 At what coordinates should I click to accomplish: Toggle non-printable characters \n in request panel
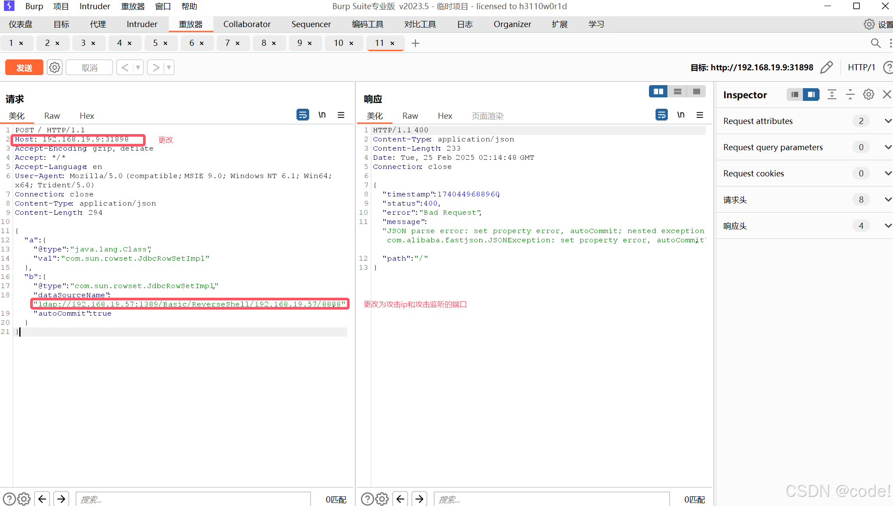[x=322, y=115]
